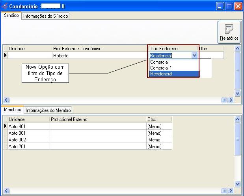Viewport: 244px width, 196px height.
Task: Sort by Prof.Externo / Condômino column header
Action: pyautogui.click(x=99, y=49)
